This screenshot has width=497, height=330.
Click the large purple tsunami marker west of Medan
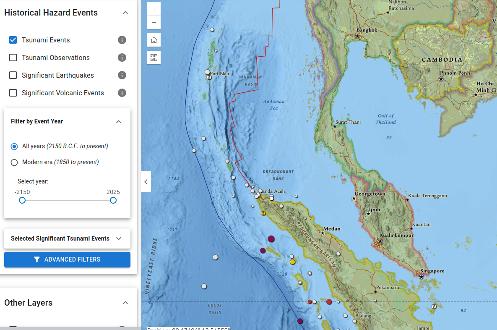[271, 238]
